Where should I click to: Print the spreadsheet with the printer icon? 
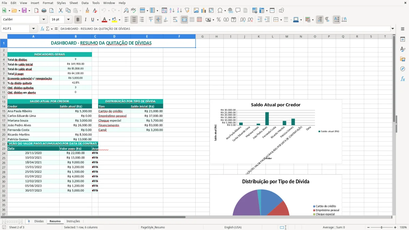click(x=44, y=11)
